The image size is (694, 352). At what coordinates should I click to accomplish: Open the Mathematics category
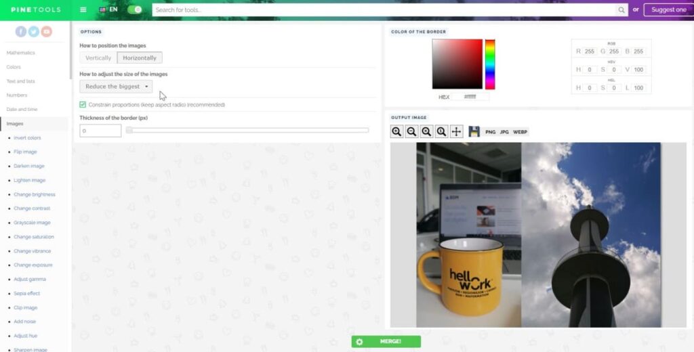pyautogui.click(x=21, y=53)
